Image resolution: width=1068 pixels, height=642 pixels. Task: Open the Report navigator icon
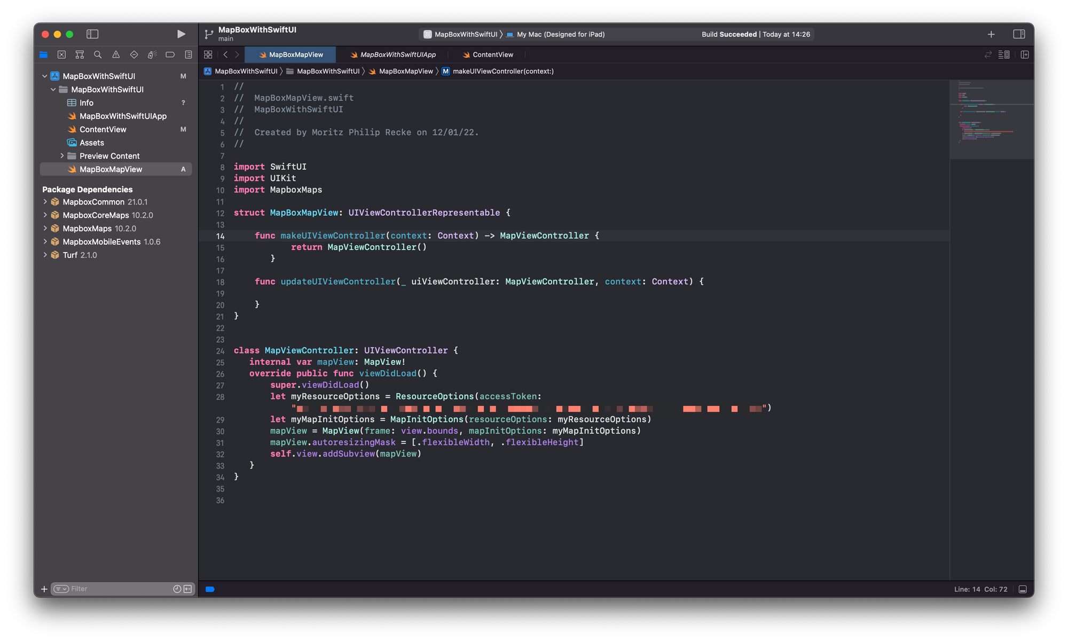[189, 54]
